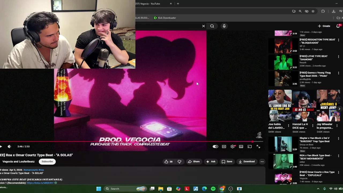
Task: Open the Create menu
Action: [324, 26]
